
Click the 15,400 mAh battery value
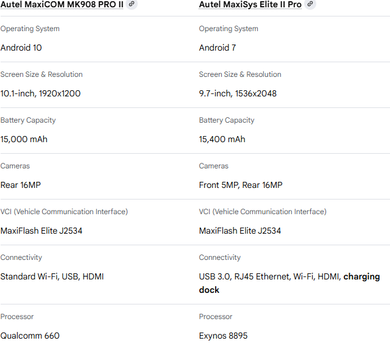tap(222, 139)
